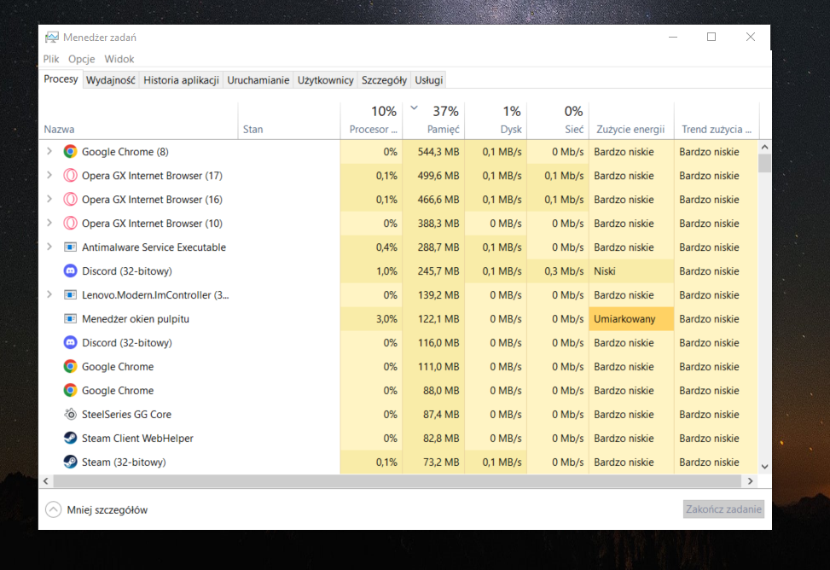Viewport: 830px width, 570px height.
Task: Click the 73,2 MB memory cell
Action: click(433, 462)
